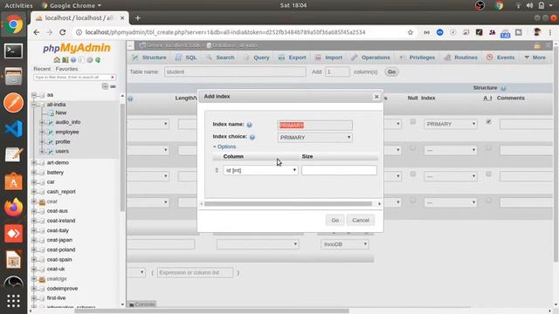Click the Size input field in Add index

tap(339, 170)
